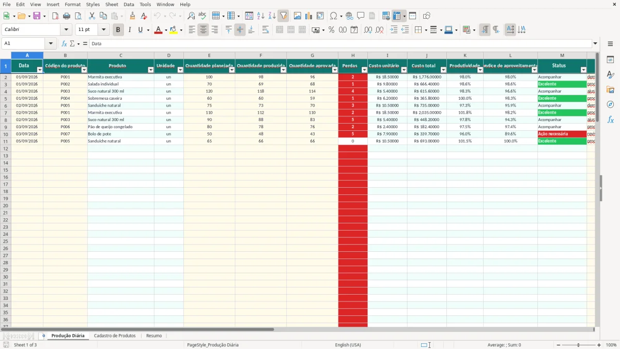
Task: Open the 11 pt font size dropdown
Action: pos(103,30)
